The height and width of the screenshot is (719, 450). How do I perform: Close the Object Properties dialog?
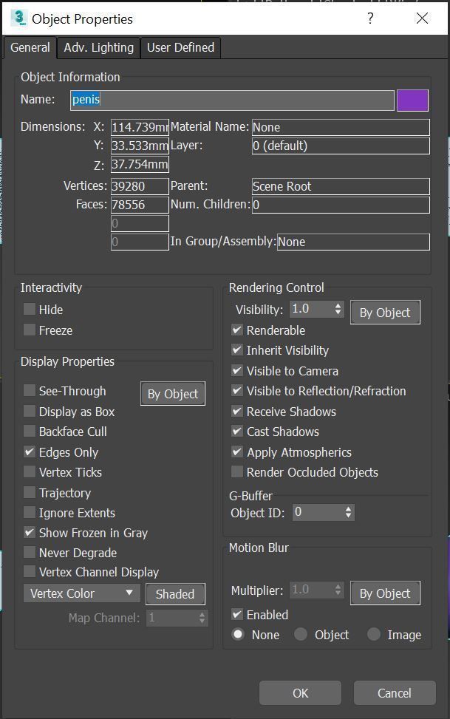(x=422, y=18)
